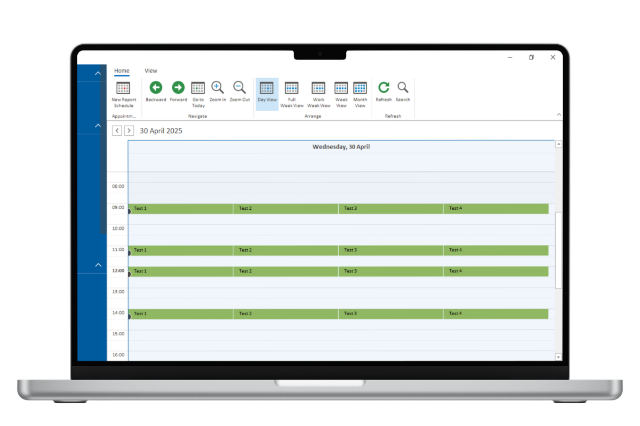Select Test 3 appointment at 14:00
This screenshot has height=426, width=640.
pyautogui.click(x=391, y=314)
